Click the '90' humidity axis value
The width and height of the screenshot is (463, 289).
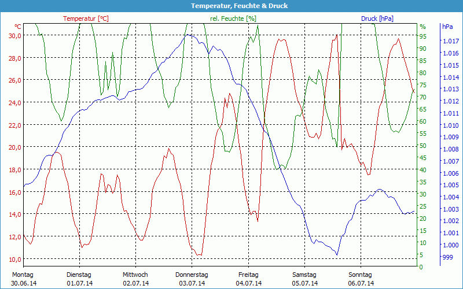[423, 49]
